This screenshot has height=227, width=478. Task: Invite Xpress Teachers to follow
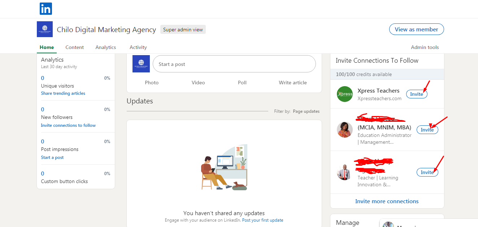click(417, 94)
